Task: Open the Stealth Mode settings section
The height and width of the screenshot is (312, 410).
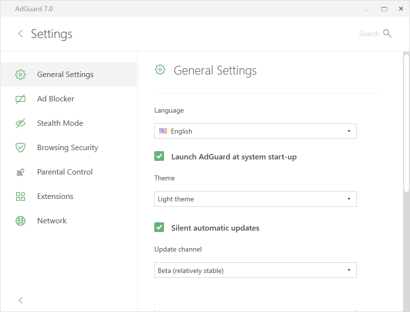Action: [x=60, y=123]
